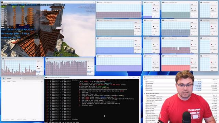Open the Notepad File menu

(4, 82)
